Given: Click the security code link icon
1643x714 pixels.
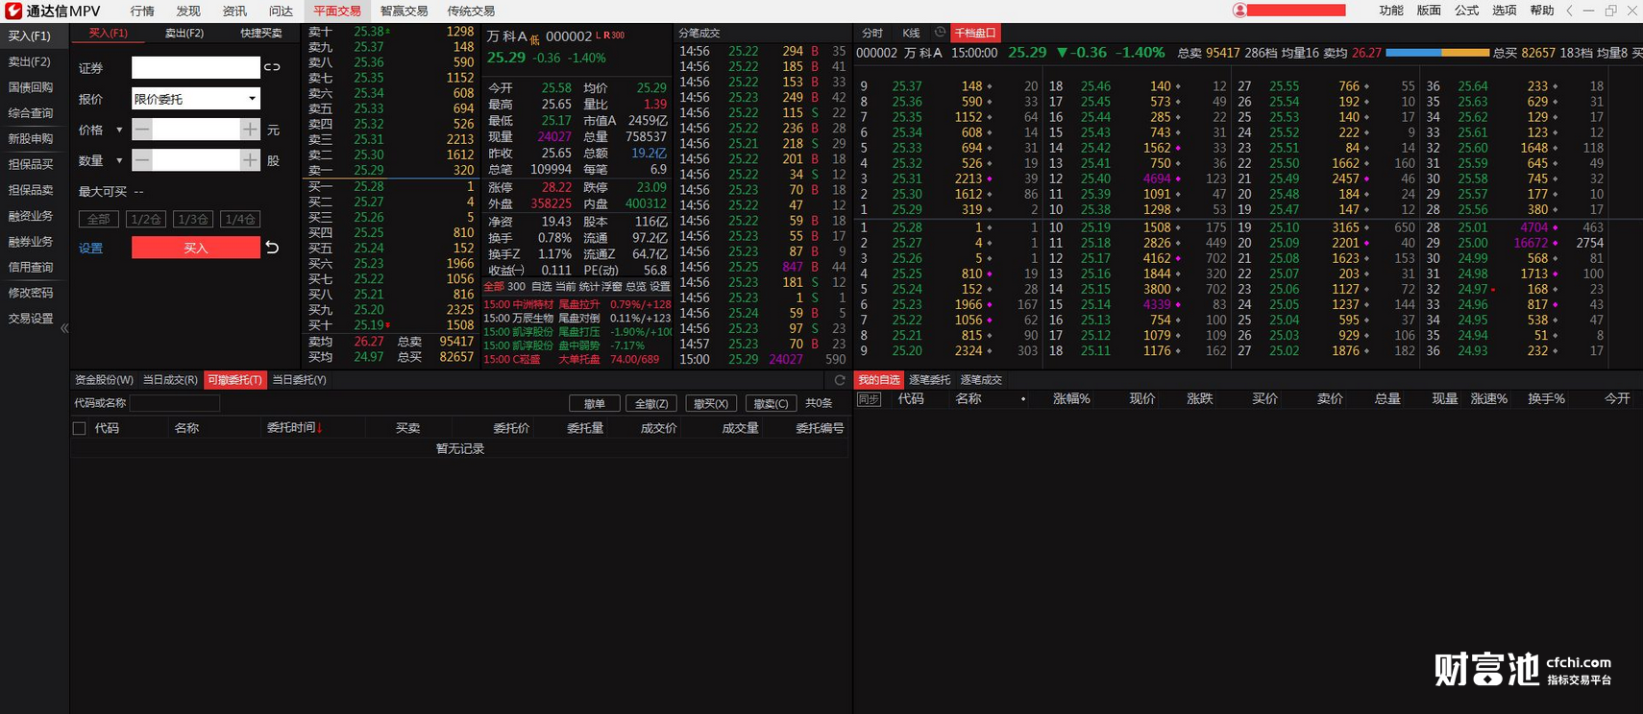Looking at the screenshot, I should coord(272,67).
